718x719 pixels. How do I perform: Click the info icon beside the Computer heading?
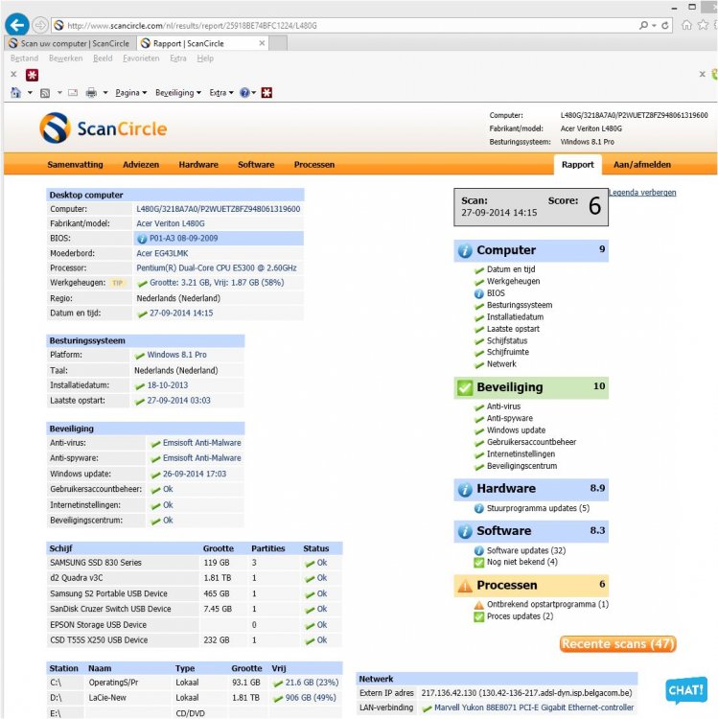coord(465,250)
